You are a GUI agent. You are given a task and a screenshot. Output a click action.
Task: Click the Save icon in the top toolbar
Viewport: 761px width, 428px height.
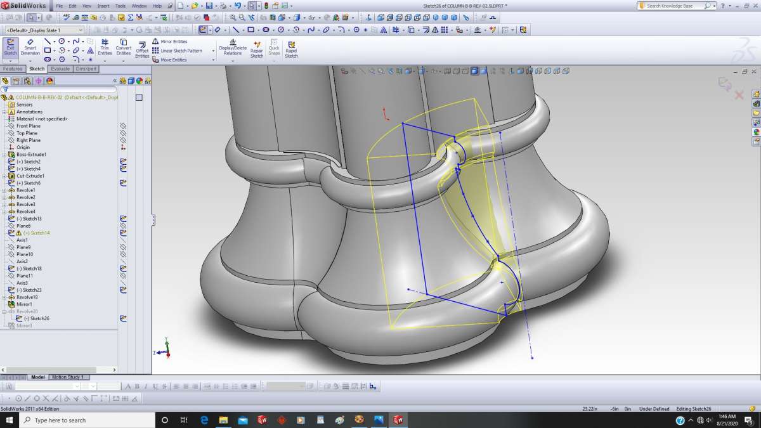tap(209, 6)
